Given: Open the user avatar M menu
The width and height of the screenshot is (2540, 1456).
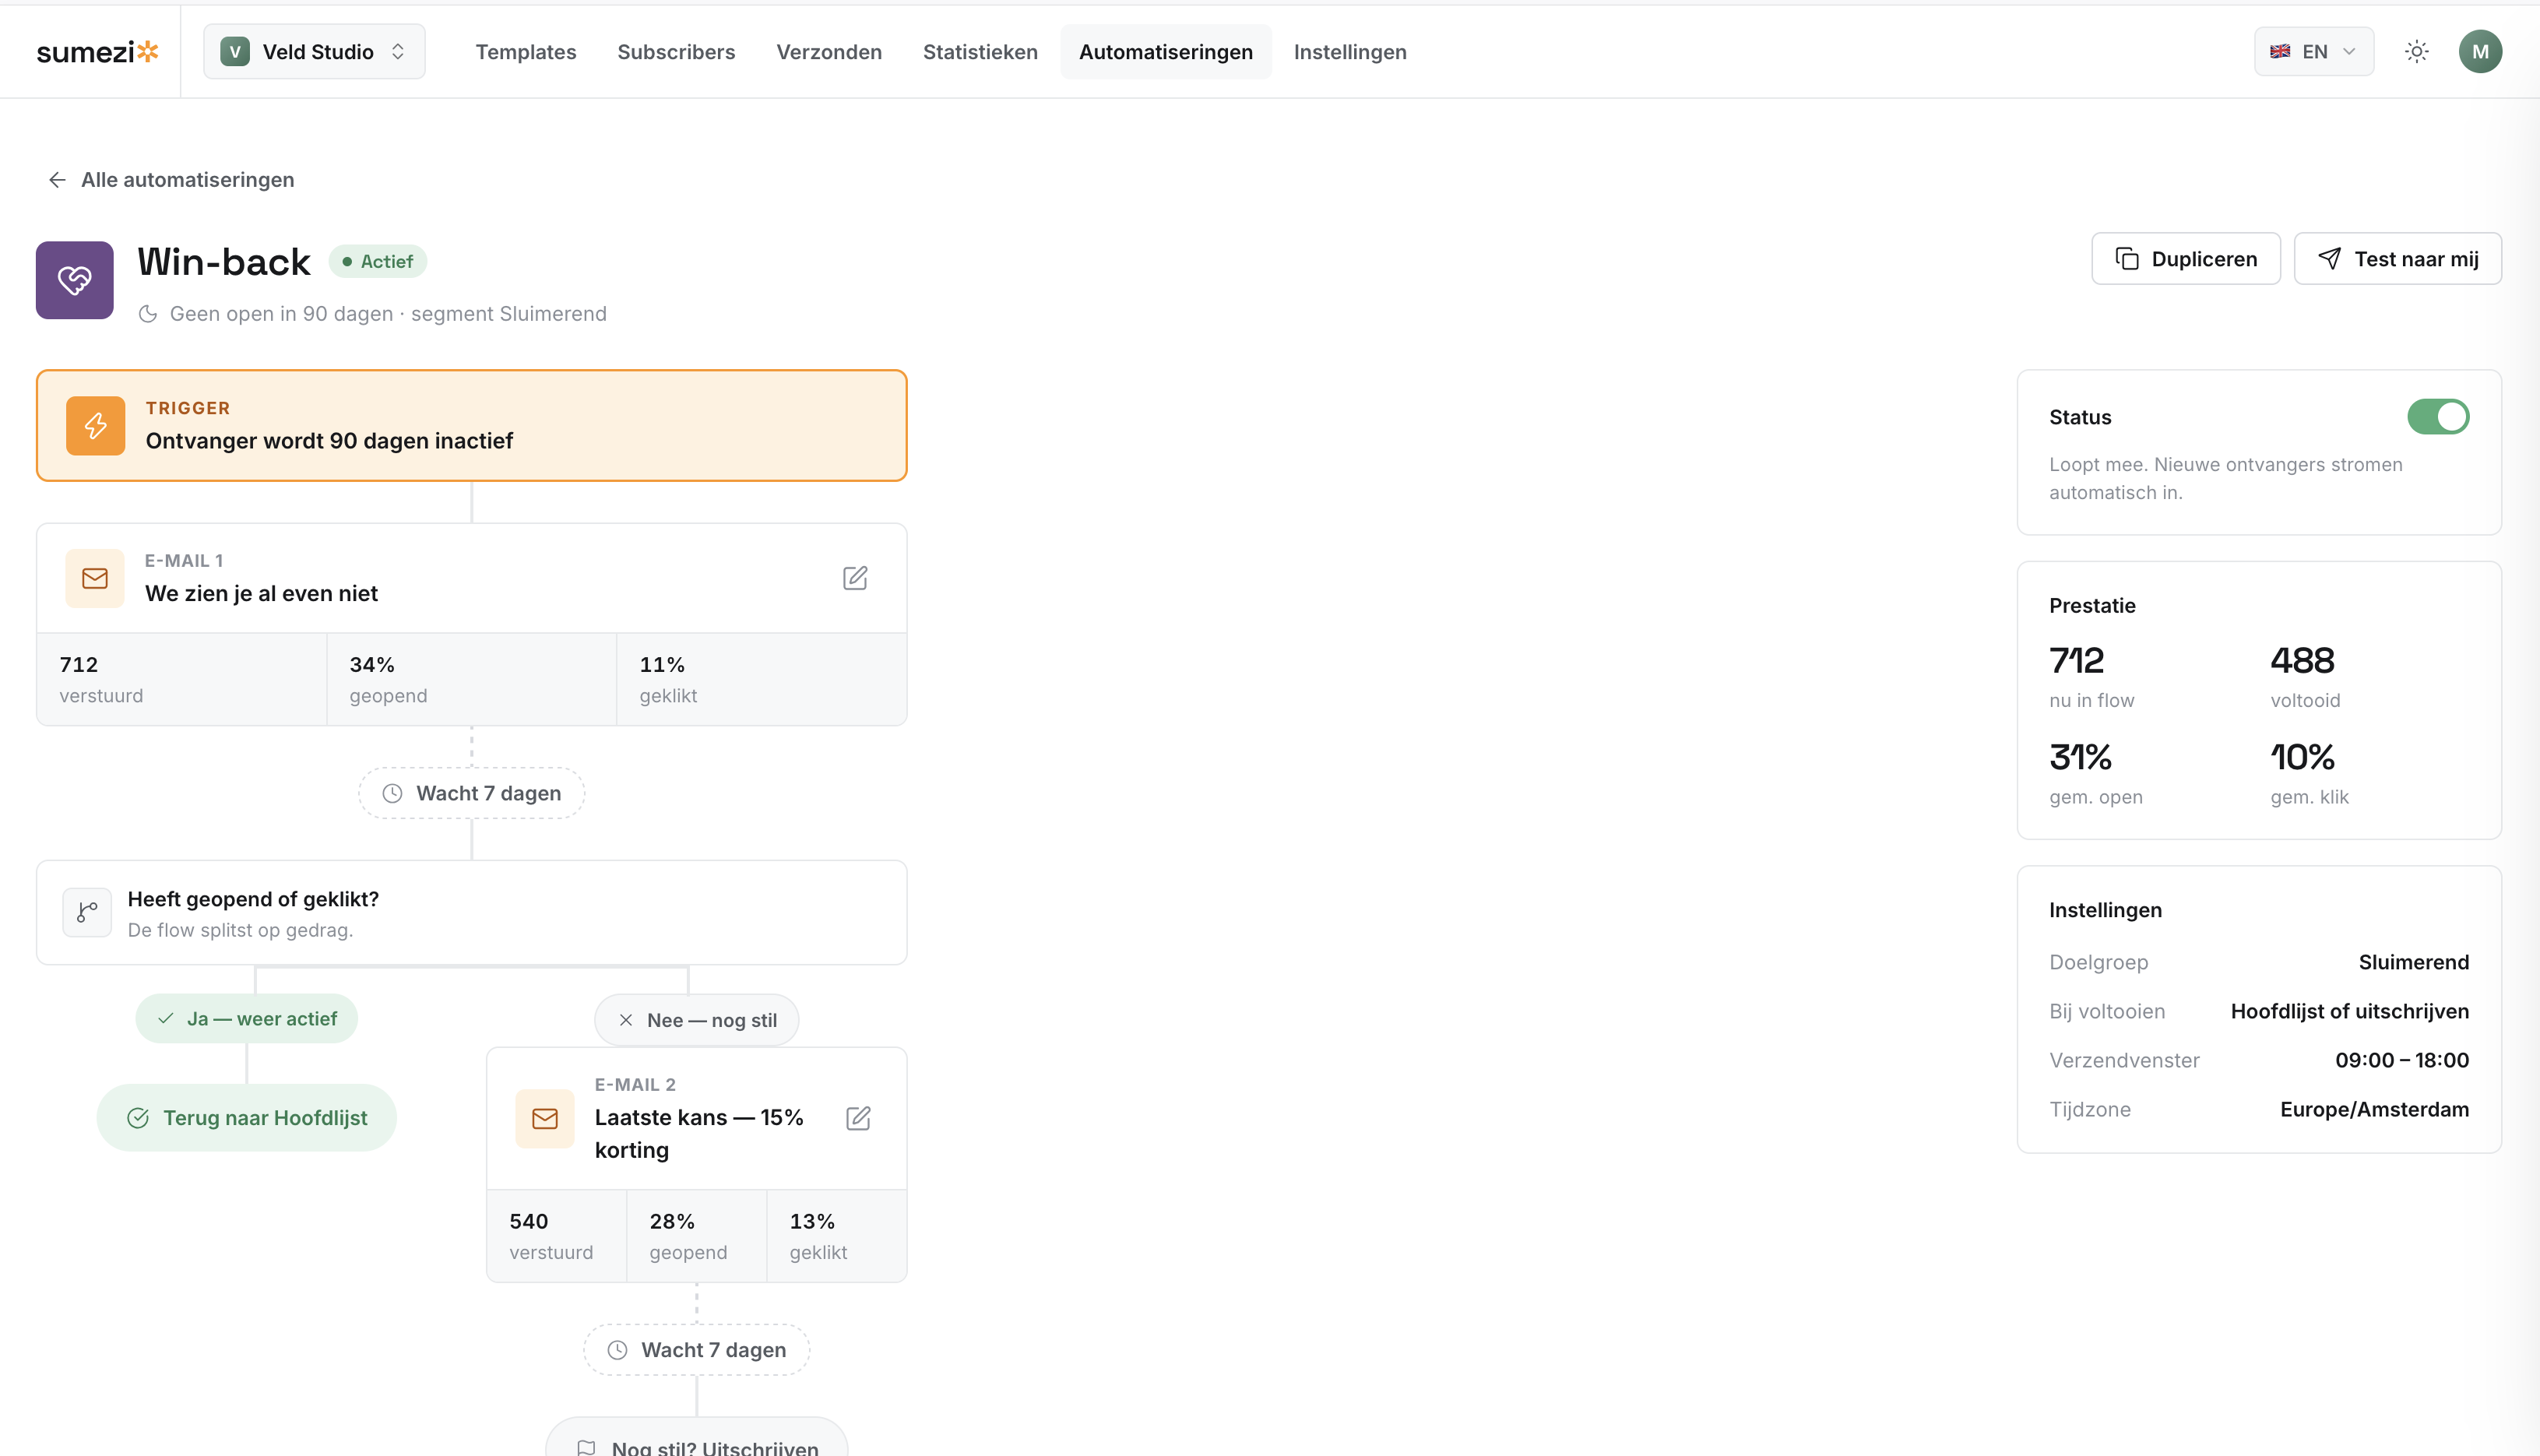Looking at the screenshot, I should coord(2480,51).
